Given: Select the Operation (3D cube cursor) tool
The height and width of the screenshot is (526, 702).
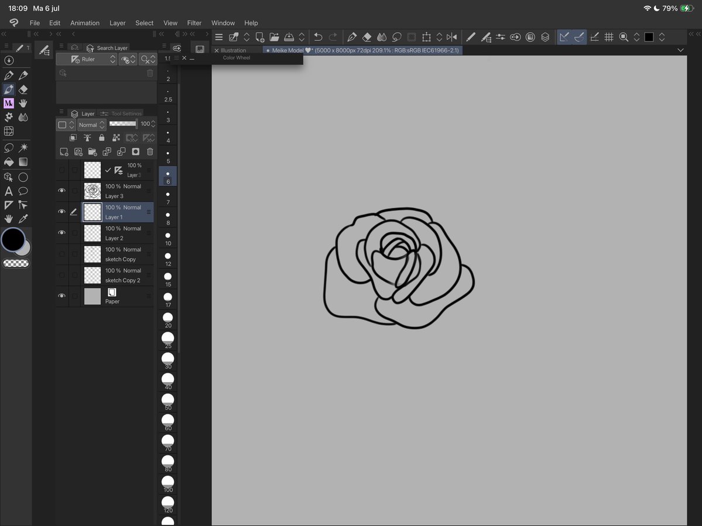Looking at the screenshot, I should (x=9, y=177).
